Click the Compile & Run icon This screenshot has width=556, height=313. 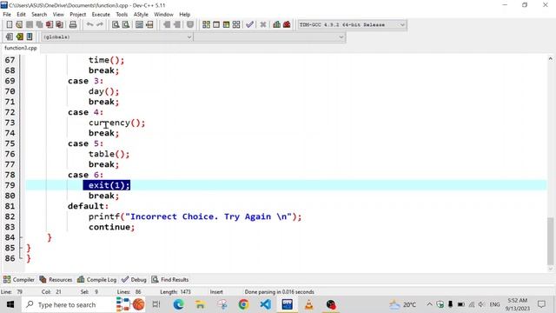point(226,24)
